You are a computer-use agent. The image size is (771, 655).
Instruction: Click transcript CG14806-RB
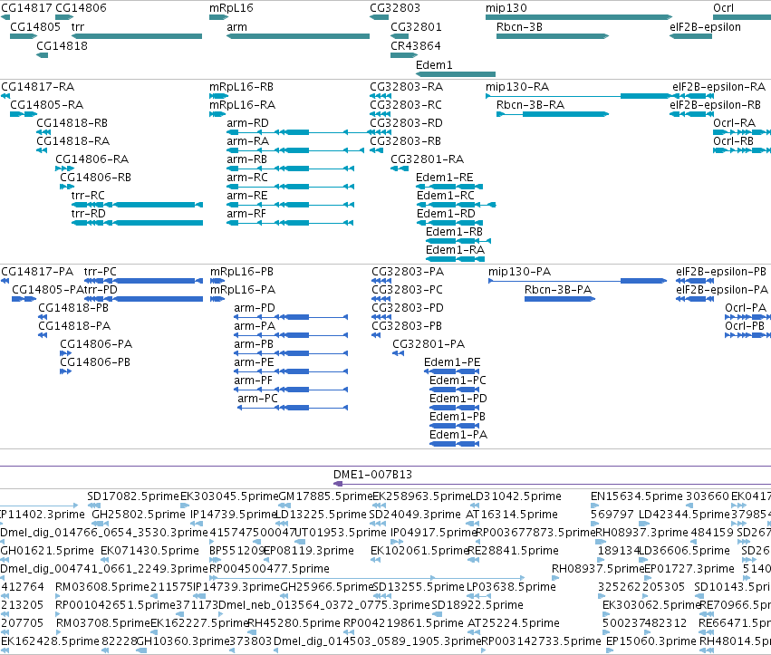(67, 187)
